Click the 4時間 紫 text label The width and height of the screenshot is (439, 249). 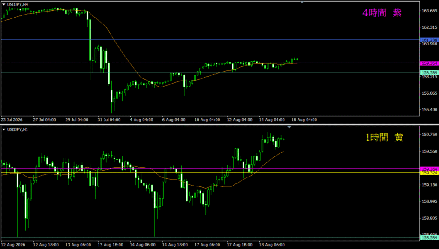tap(382, 12)
